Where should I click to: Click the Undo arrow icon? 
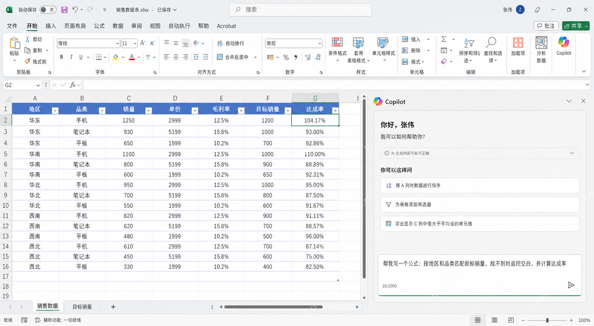pyautogui.click(x=75, y=10)
